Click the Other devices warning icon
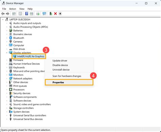The height and width of the screenshot is (132, 161). pyautogui.click(x=11, y=82)
